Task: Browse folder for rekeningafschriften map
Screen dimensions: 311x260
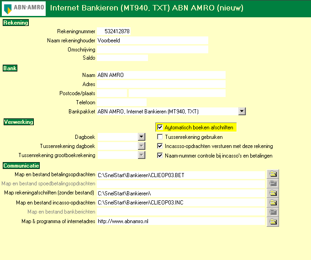Action: [x=273, y=193]
